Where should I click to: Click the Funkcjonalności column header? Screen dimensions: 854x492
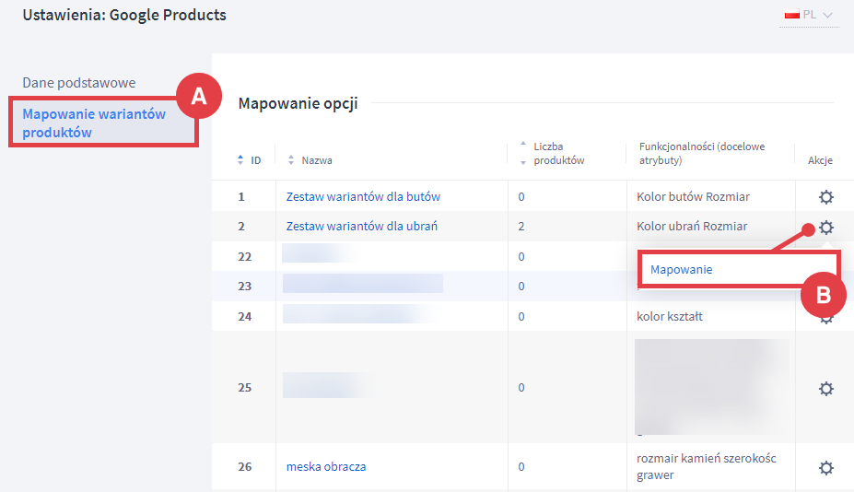tap(702, 153)
